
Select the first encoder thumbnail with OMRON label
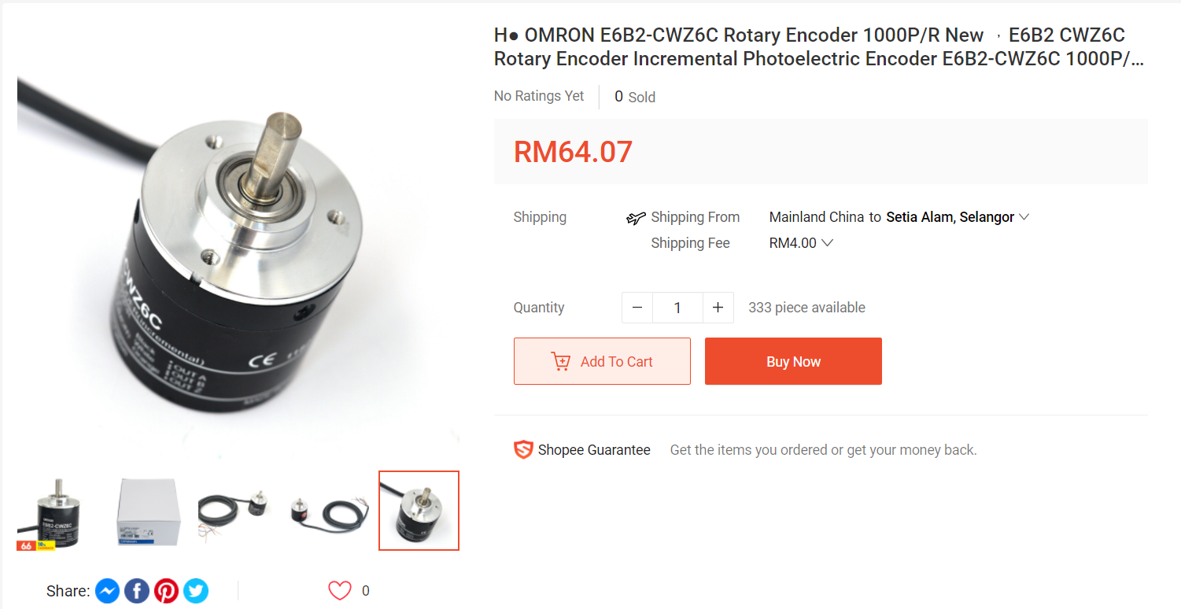[56, 511]
